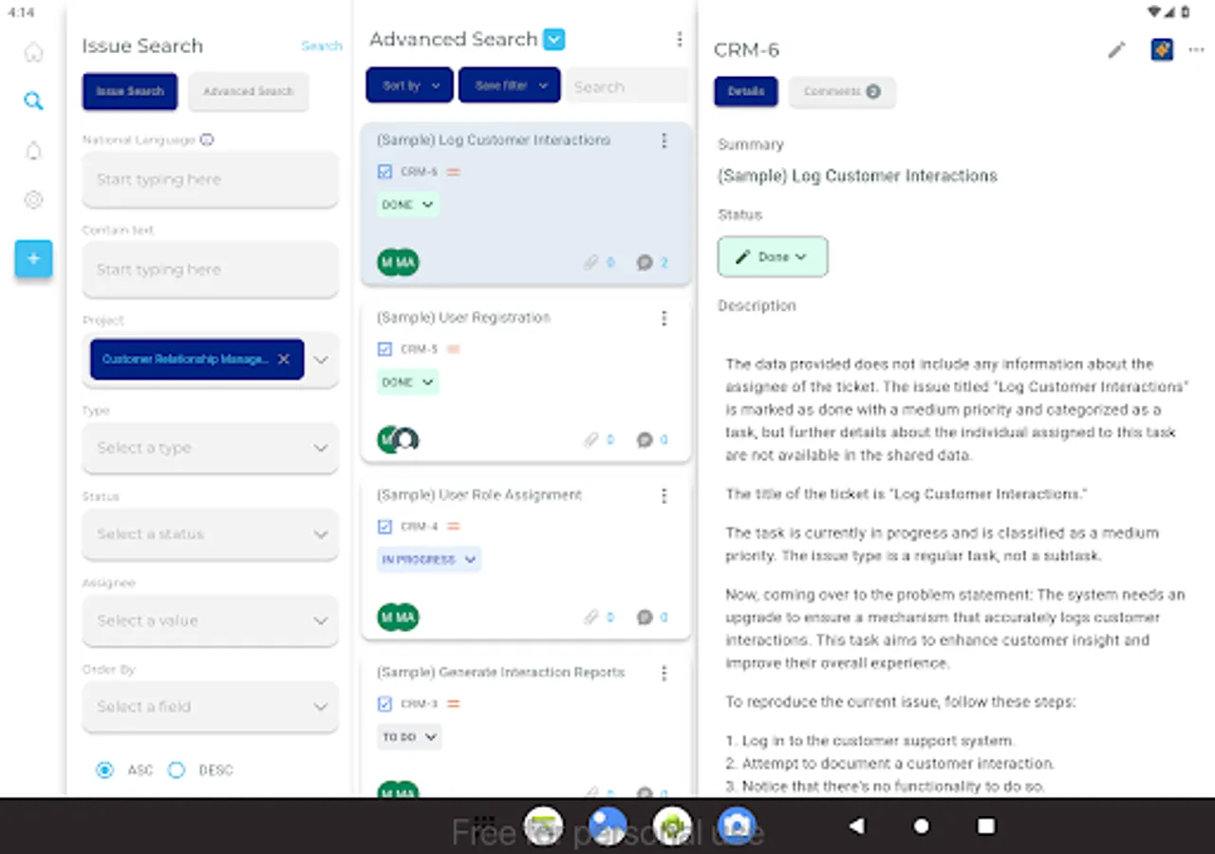
Task: Open the AI assistant icon beside the pencil
Action: pos(1162,49)
